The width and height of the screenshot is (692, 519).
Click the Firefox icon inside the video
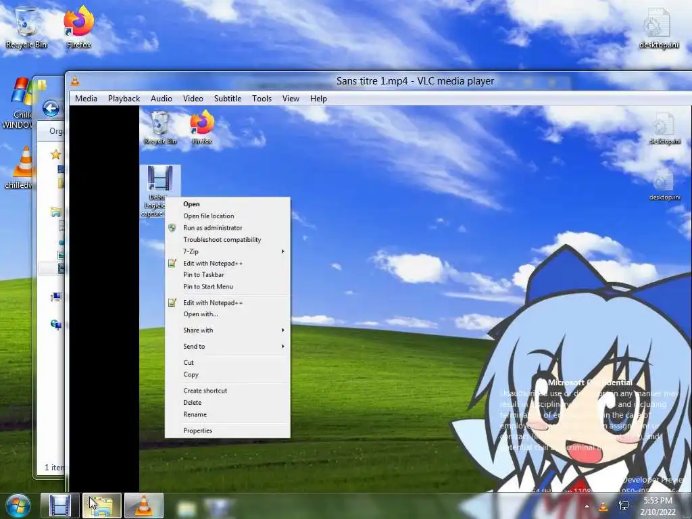coord(202,128)
